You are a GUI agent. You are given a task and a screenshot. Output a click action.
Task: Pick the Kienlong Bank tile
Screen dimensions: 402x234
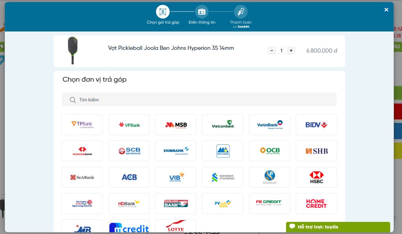coord(176,204)
